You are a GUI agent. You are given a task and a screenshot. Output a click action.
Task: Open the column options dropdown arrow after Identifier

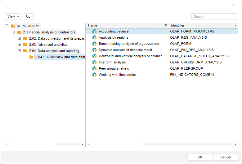(235, 25)
